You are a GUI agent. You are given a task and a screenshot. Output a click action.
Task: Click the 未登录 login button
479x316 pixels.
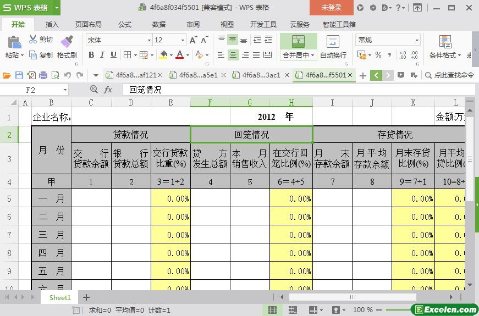[331, 8]
